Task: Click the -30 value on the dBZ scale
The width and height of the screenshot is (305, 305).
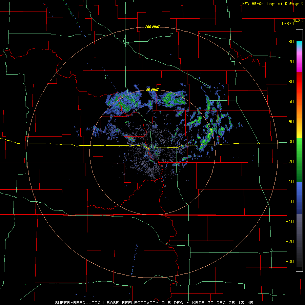Action: point(290,261)
